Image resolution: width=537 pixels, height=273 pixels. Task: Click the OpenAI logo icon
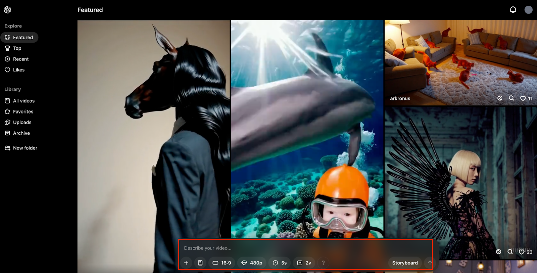(x=7, y=10)
